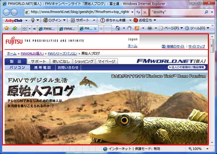Screen dimensions: 217x154
Task: Click the Internet zone globe icon
Action: coord(105,149)
